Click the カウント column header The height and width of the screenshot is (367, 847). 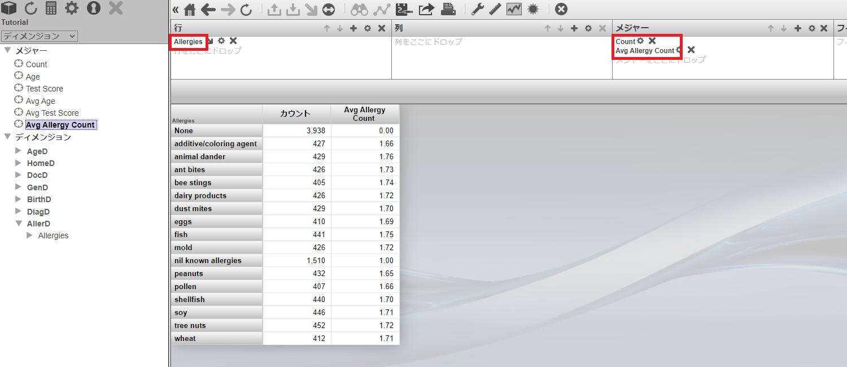[x=296, y=113]
